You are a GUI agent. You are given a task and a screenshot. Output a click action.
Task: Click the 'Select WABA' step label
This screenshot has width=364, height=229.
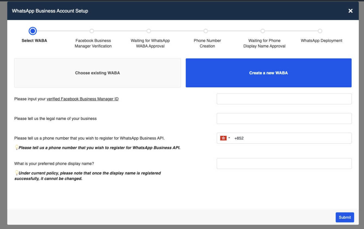(34, 41)
